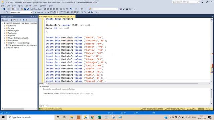Click the New Query toolbar button
The width and height of the screenshot is (214, 120).
pyautogui.click(x=37, y=9)
